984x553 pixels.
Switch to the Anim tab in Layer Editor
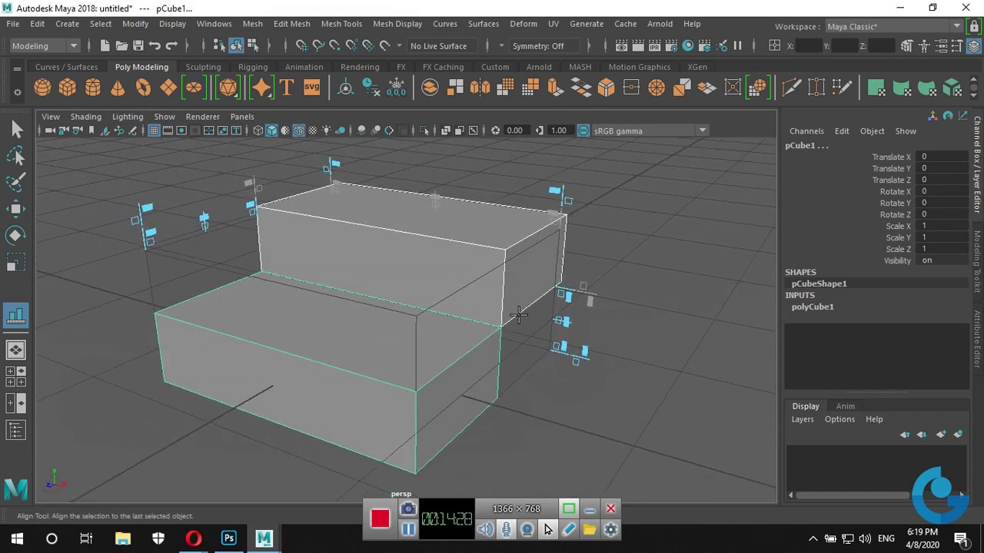tap(845, 406)
